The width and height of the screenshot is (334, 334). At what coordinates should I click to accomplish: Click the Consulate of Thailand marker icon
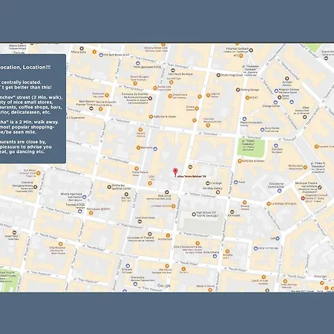(x=149, y=234)
